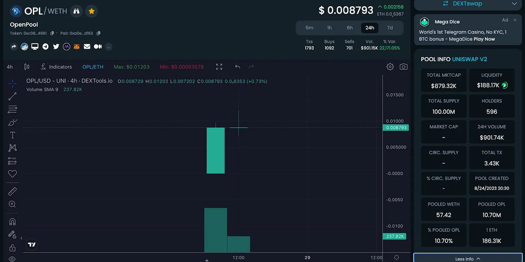
Task: Collapse the drawing toolbar with side arrow
Action: [x=21, y=238]
